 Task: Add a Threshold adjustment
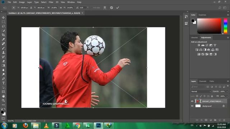207,54
